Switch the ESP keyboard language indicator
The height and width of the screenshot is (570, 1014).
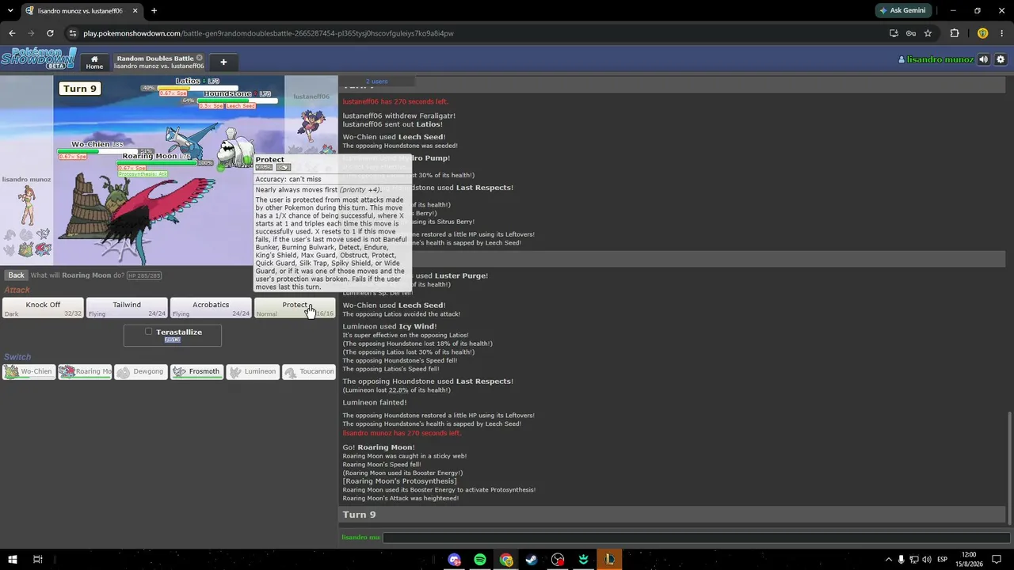(943, 560)
